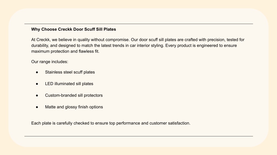277x155 pixels.
Task: Click the "Our range includes:" line
Action: (x=50, y=62)
